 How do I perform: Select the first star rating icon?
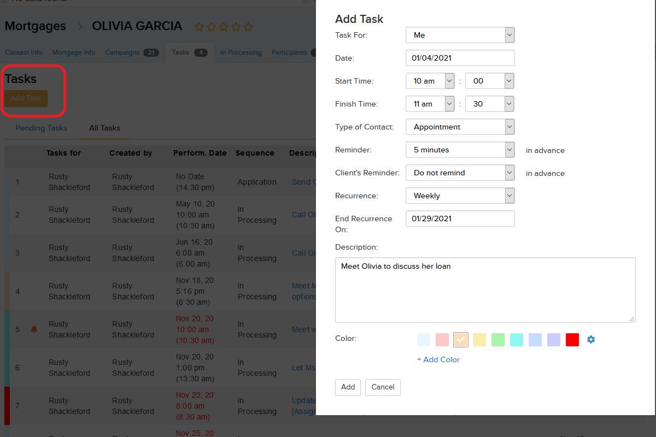click(199, 27)
